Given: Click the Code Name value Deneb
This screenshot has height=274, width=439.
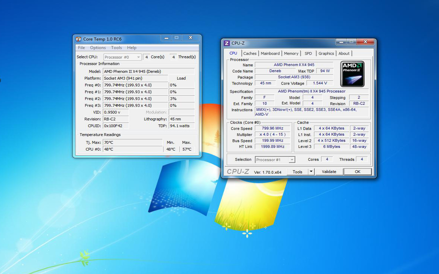Looking at the screenshot, I should point(275,71).
